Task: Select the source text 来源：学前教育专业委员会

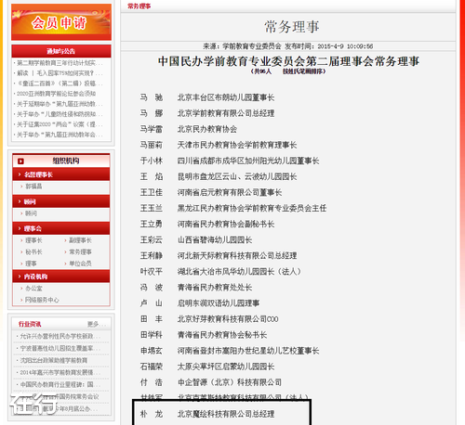Action: coord(242,46)
